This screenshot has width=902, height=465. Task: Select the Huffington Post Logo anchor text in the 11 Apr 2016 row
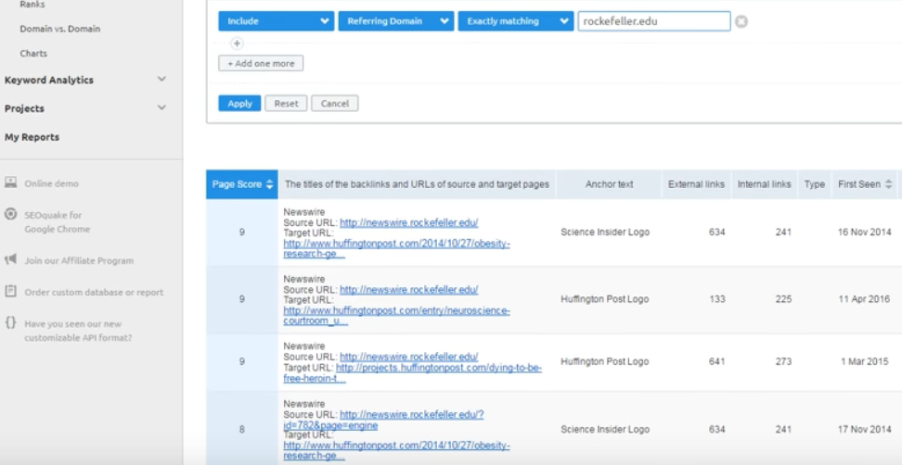tap(605, 299)
